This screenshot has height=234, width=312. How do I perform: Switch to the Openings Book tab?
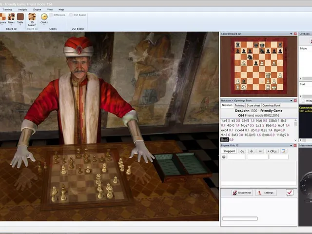[271, 105]
